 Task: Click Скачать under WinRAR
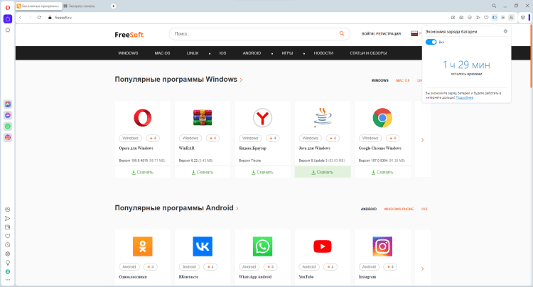click(203, 172)
